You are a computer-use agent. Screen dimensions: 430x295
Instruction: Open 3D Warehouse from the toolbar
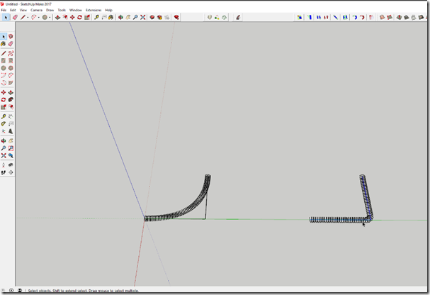[x=152, y=17]
